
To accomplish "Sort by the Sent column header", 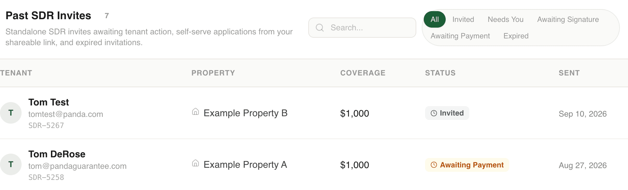I will point(569,73).
